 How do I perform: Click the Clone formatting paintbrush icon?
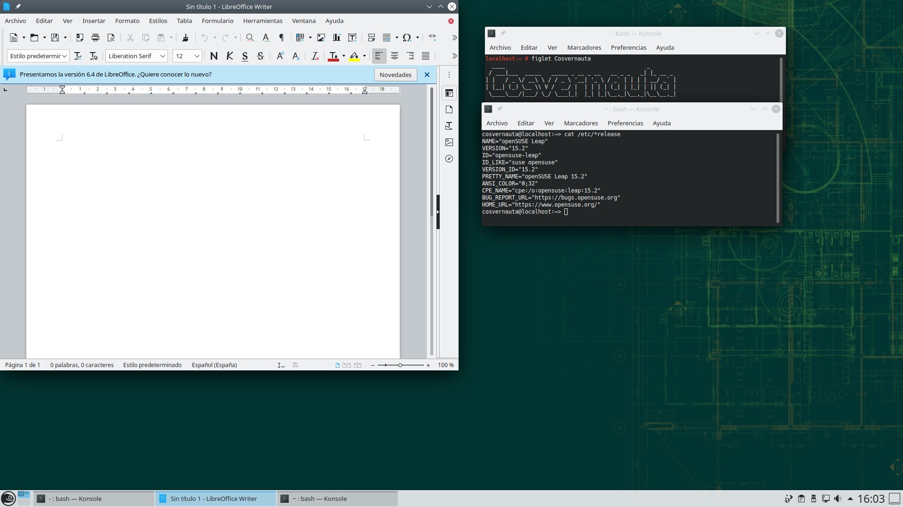185,38
